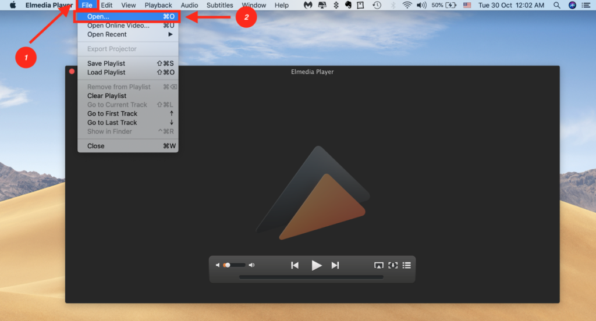Toggle fullscreen mode icon

click(393, 265)
